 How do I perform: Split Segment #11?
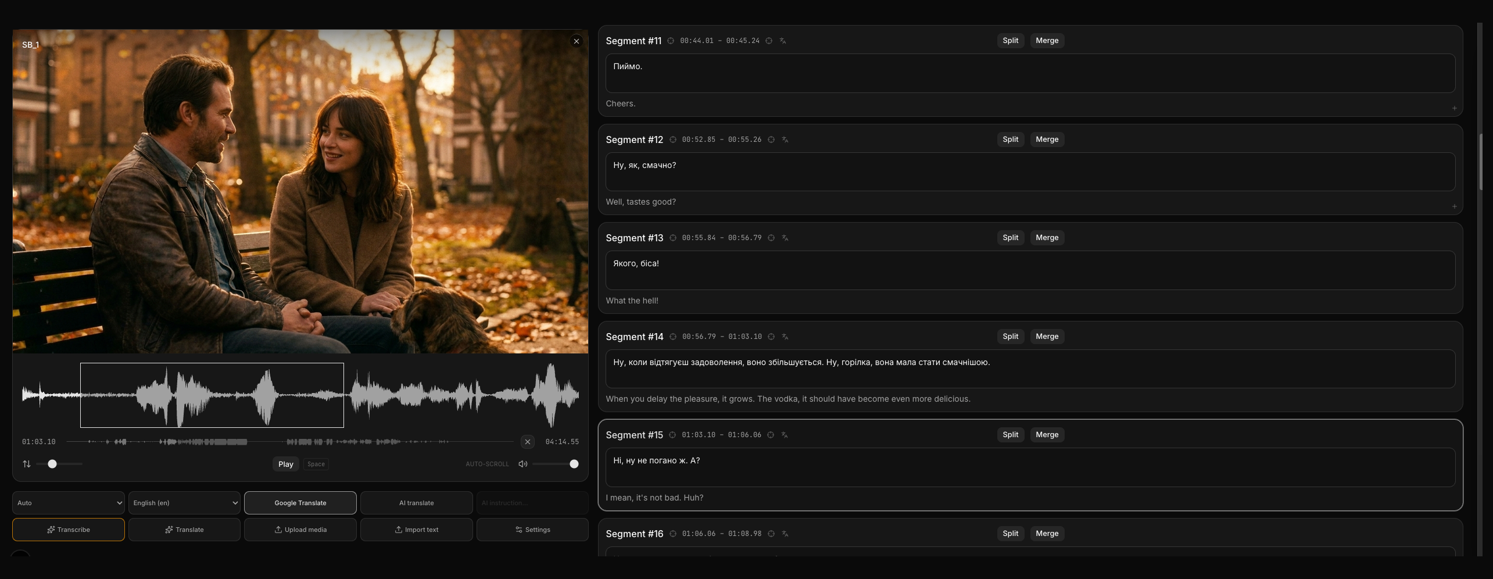tap(1011, 41)
